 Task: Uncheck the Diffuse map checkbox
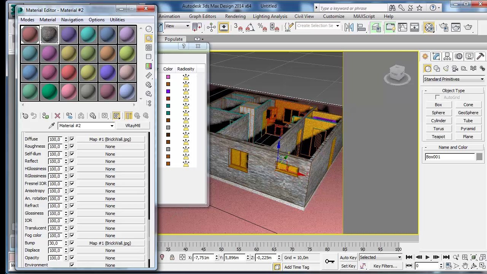pyautogui.click(x=72, y=139)
